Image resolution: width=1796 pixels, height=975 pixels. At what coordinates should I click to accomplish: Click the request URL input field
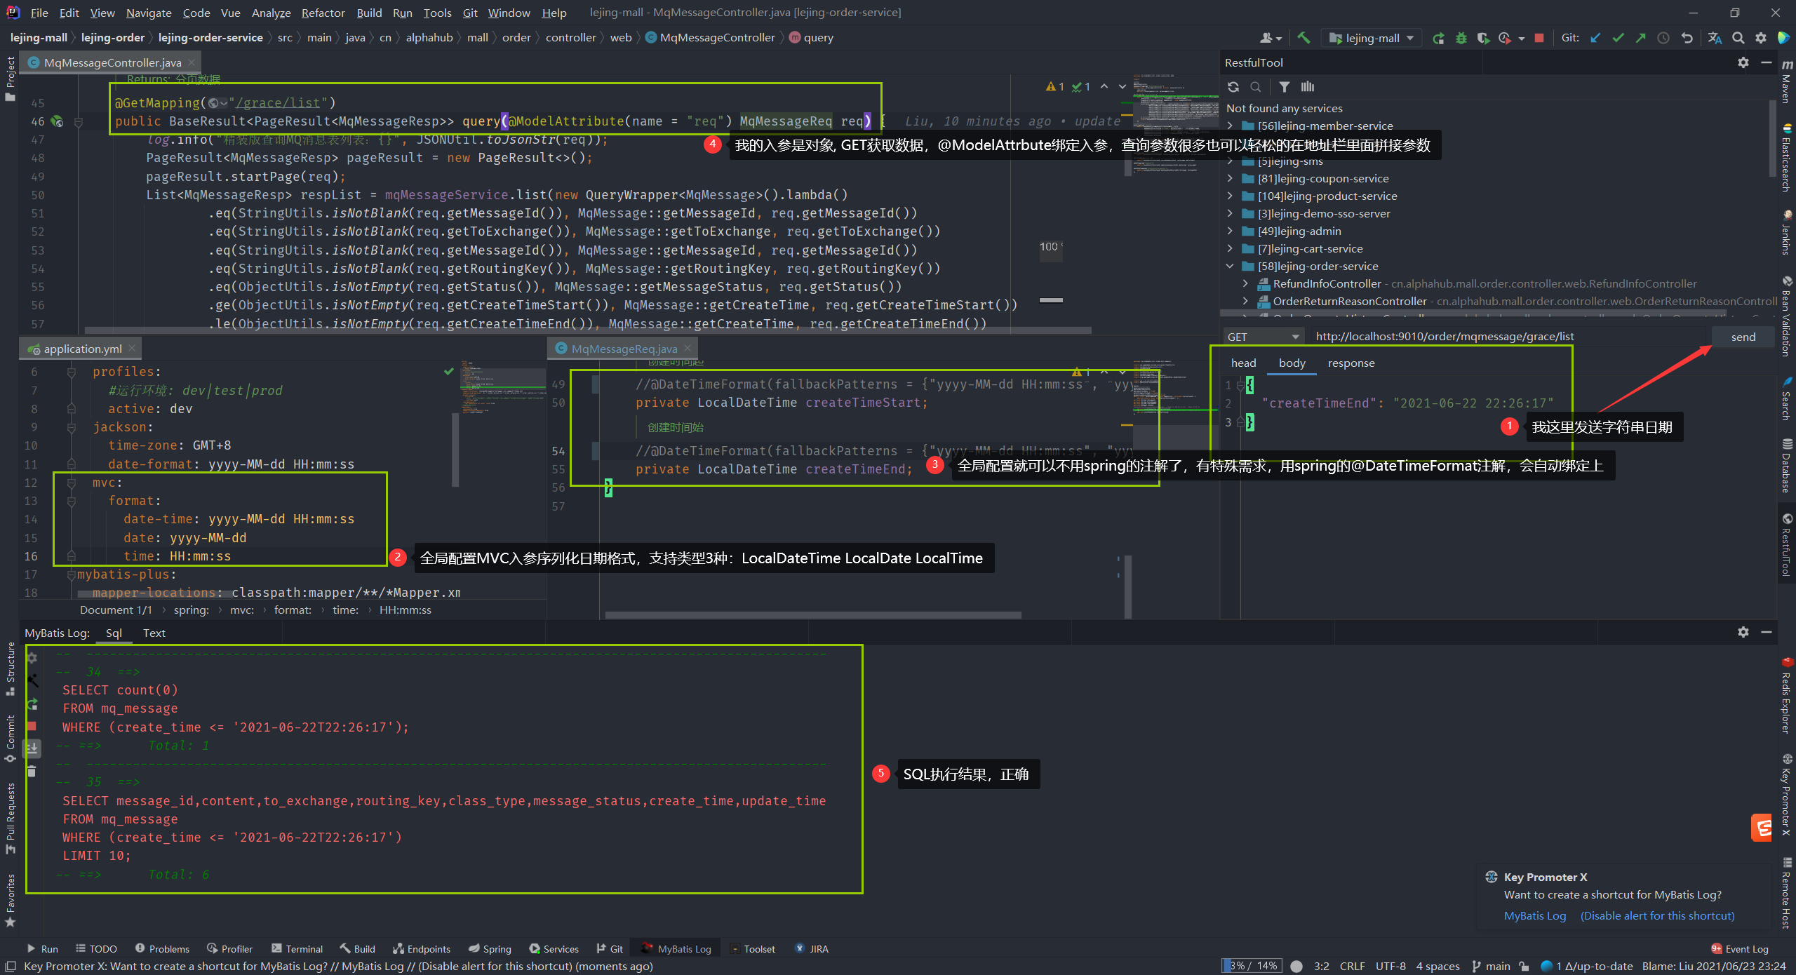click(x=1508, y=337)
